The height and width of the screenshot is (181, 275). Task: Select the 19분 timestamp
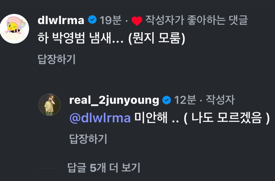111,20
